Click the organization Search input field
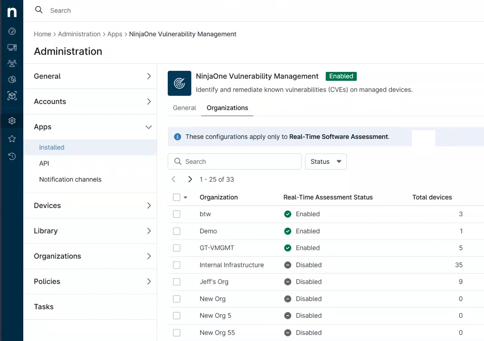The image size is (484, 341). tap(235, 162)
